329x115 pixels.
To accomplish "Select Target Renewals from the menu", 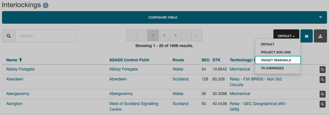I will (x=277, y=60).
